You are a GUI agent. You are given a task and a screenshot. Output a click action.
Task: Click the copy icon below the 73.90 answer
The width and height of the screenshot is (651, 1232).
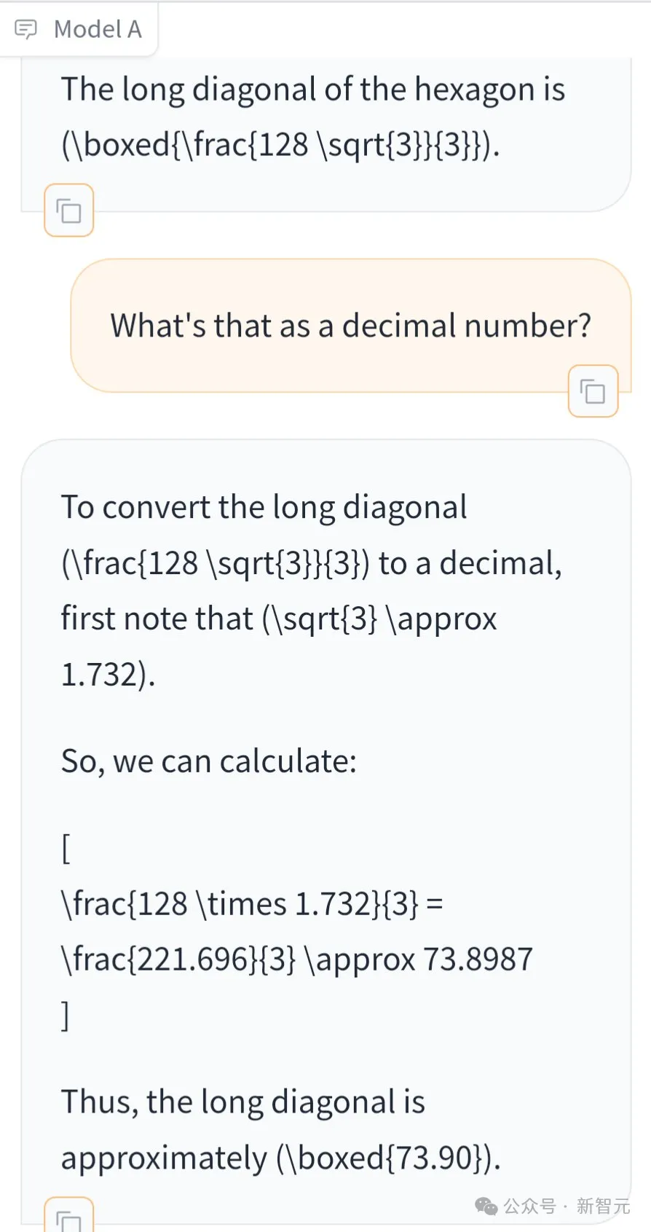pos(69,1217)
